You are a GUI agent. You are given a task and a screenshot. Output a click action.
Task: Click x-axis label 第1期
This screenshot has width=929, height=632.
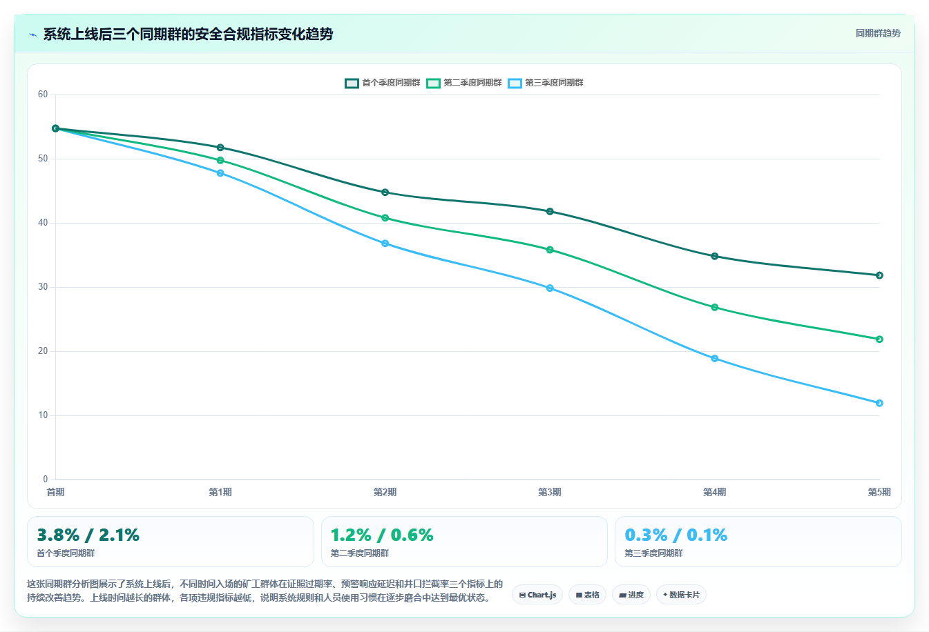pos(220,492)
